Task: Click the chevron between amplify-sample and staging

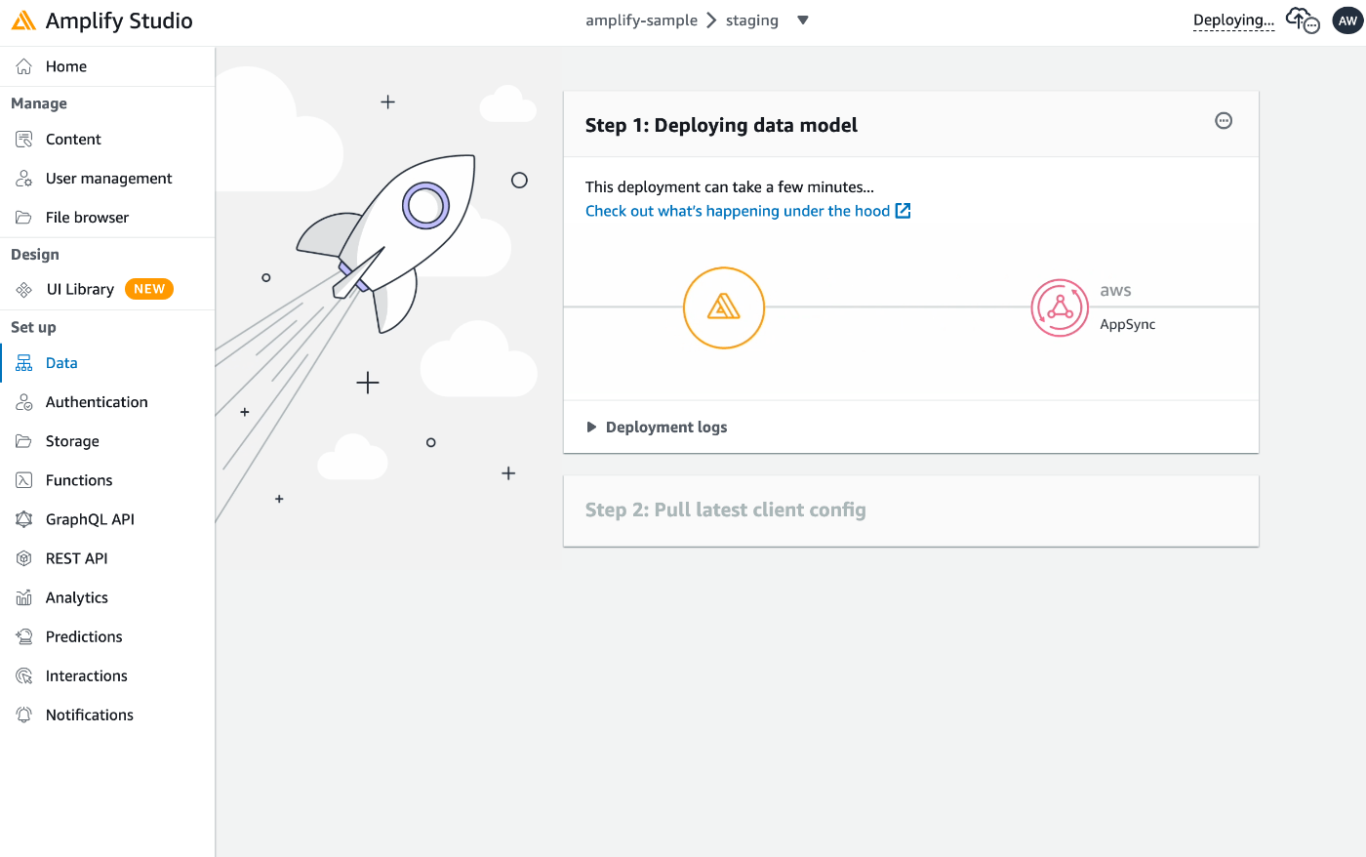Action: 711,20
